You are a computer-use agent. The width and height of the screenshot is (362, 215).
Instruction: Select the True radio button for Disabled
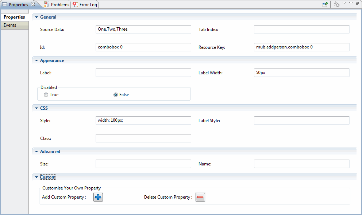point(46,95)
